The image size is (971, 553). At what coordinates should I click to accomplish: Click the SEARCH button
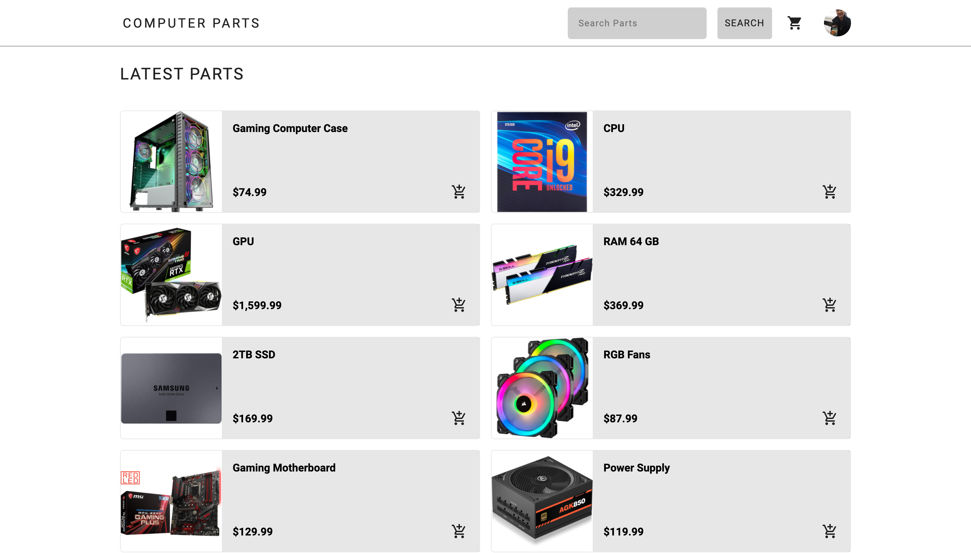coord(744,23)
